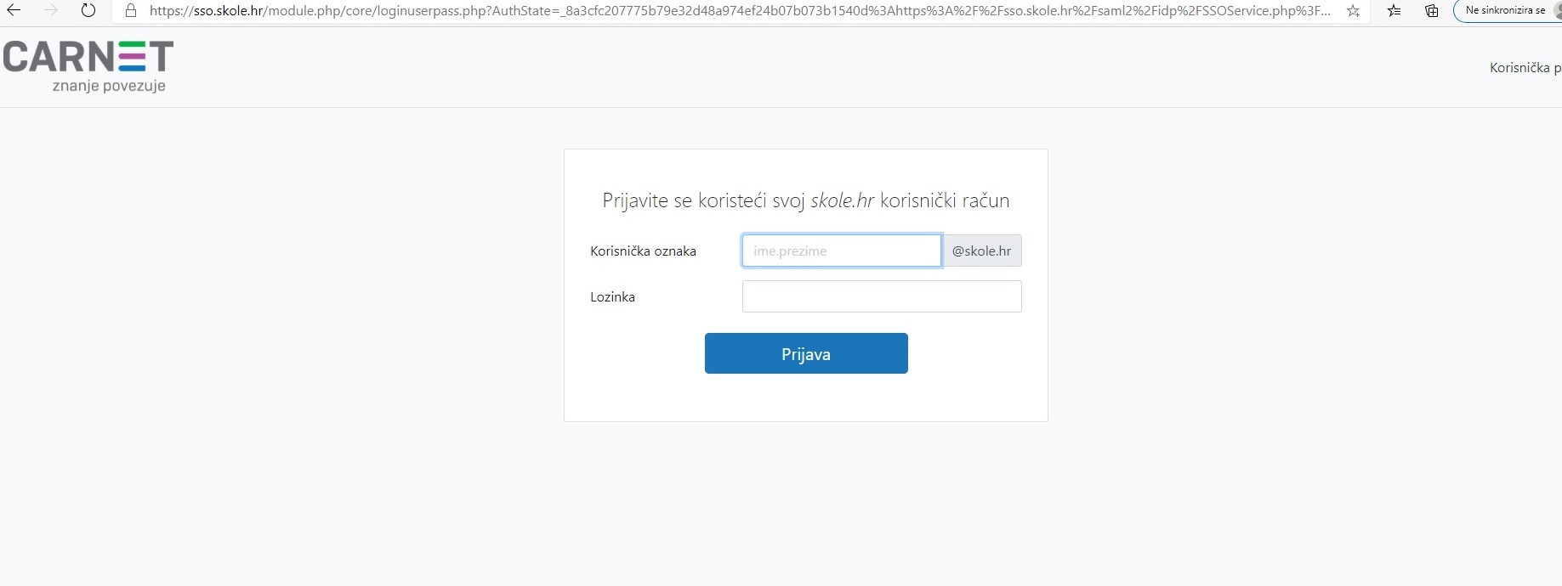The height and width of the screenshot is (586, 1562).
Task: Click the Lozinka password field
Action: [x=882, y=296]
